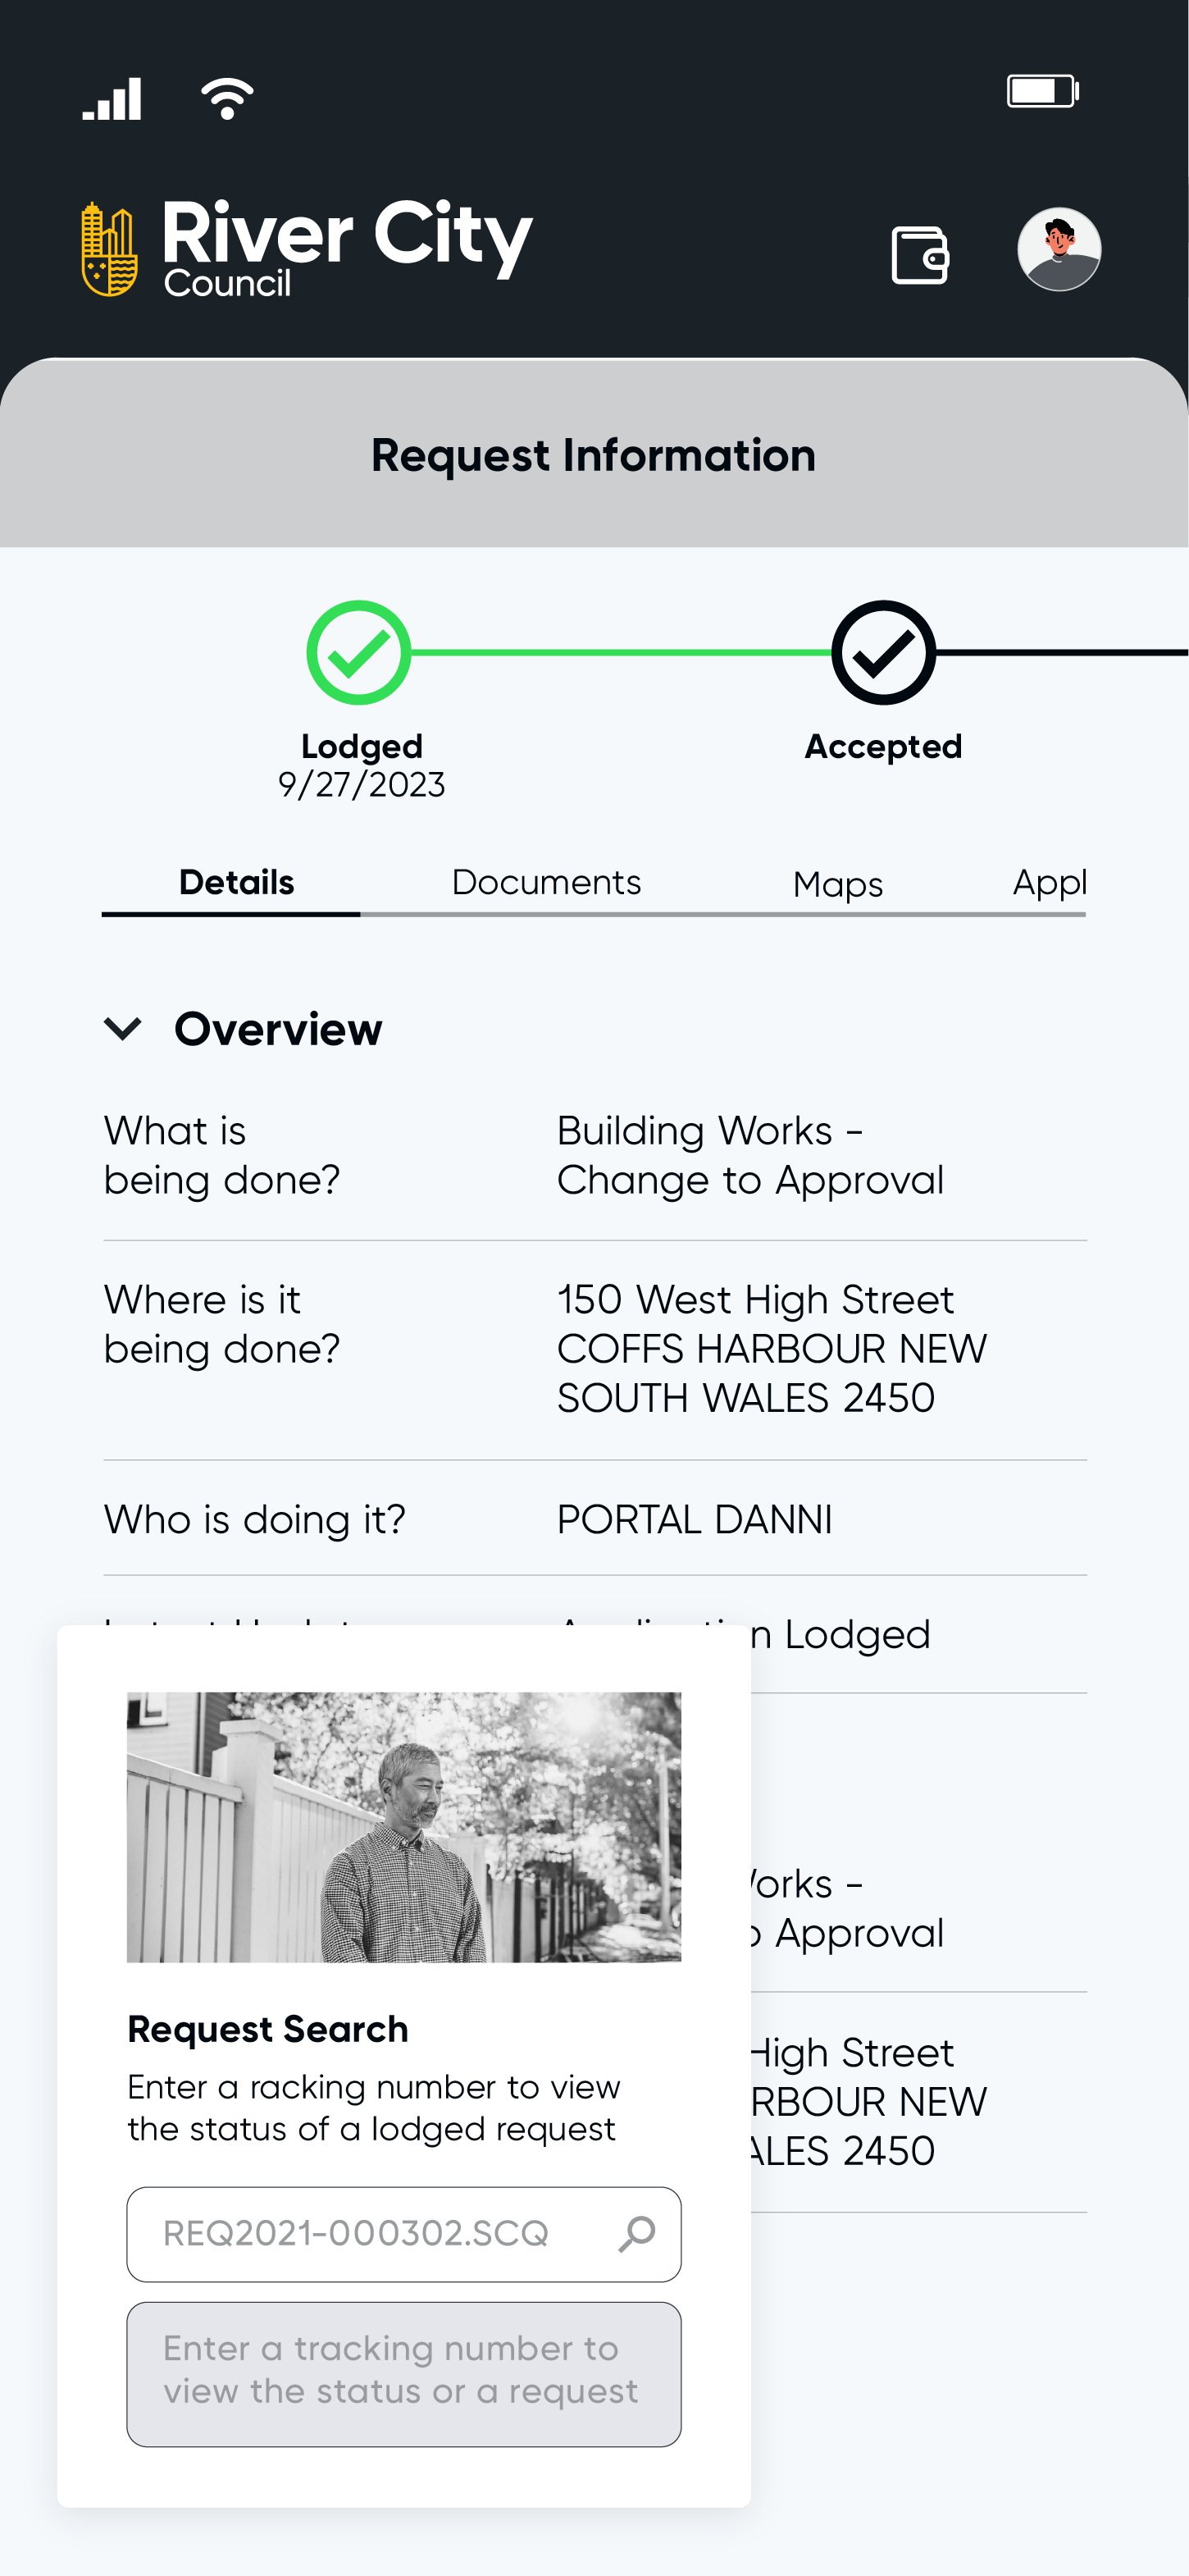
Task: Select the Accepted checkmark step
Action: pyautogui.click(x=883, y=652)
